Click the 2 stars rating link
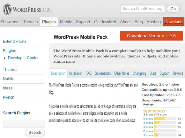The image size is (185, 138). click(148, 131)
